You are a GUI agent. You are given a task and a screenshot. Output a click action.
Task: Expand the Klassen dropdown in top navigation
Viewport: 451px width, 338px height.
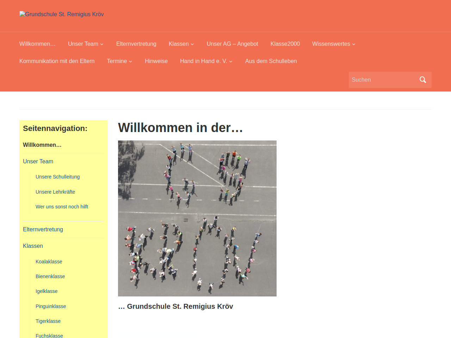click(181, 44)
